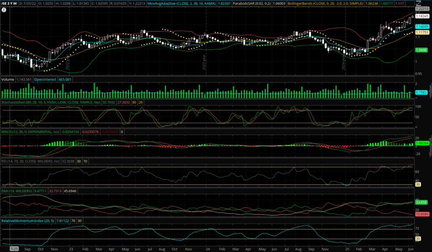
Task: Click the 0.7585 volume axis bubble
Action: coord(421,92)
